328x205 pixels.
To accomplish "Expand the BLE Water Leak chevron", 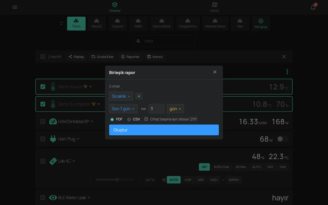I will (89, 198).
